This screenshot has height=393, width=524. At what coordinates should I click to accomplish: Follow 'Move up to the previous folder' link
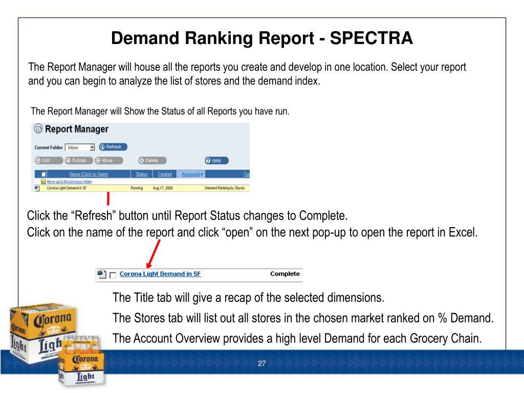(x=69, y=182)
